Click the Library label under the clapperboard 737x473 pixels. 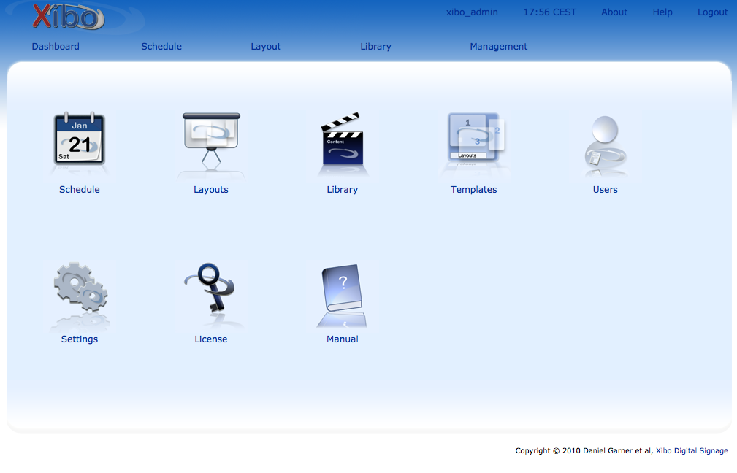[342, 189]
